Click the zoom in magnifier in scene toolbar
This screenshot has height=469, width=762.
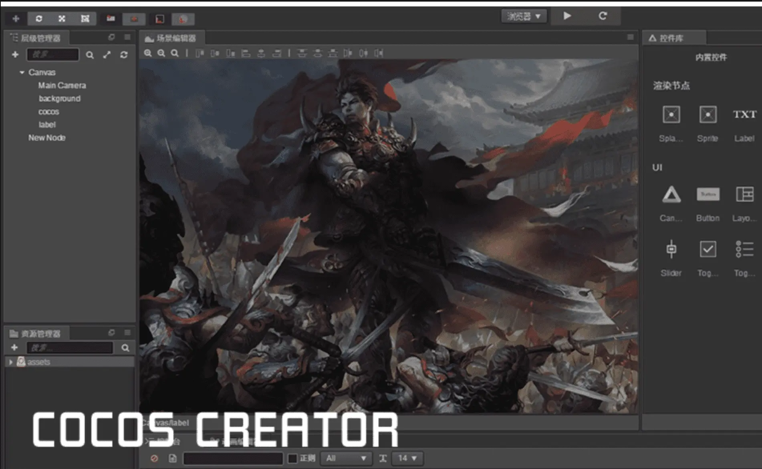tap(148, 53)
